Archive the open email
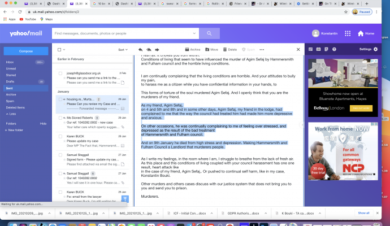 point(192,50)
